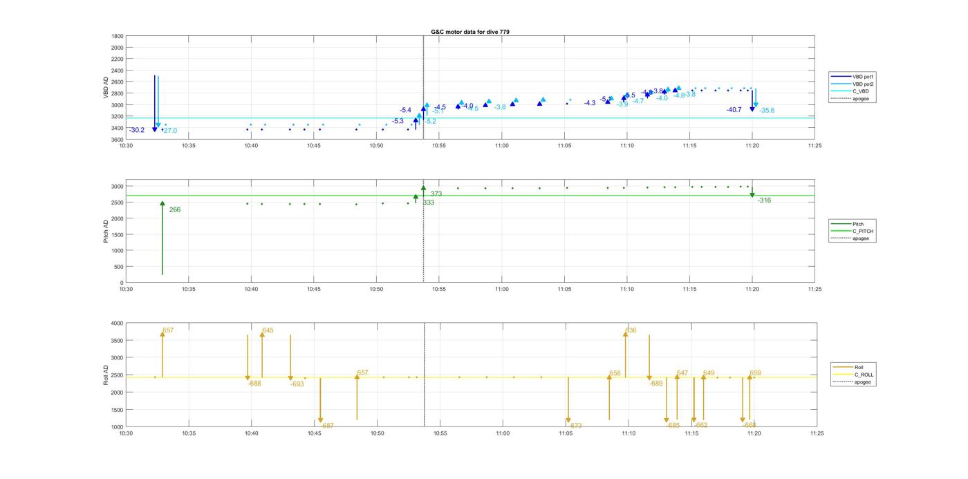Click the "Roll AD" y-axis label
Image resolution: width=968 pixels, height=479 pixels.
coord(106,375)
